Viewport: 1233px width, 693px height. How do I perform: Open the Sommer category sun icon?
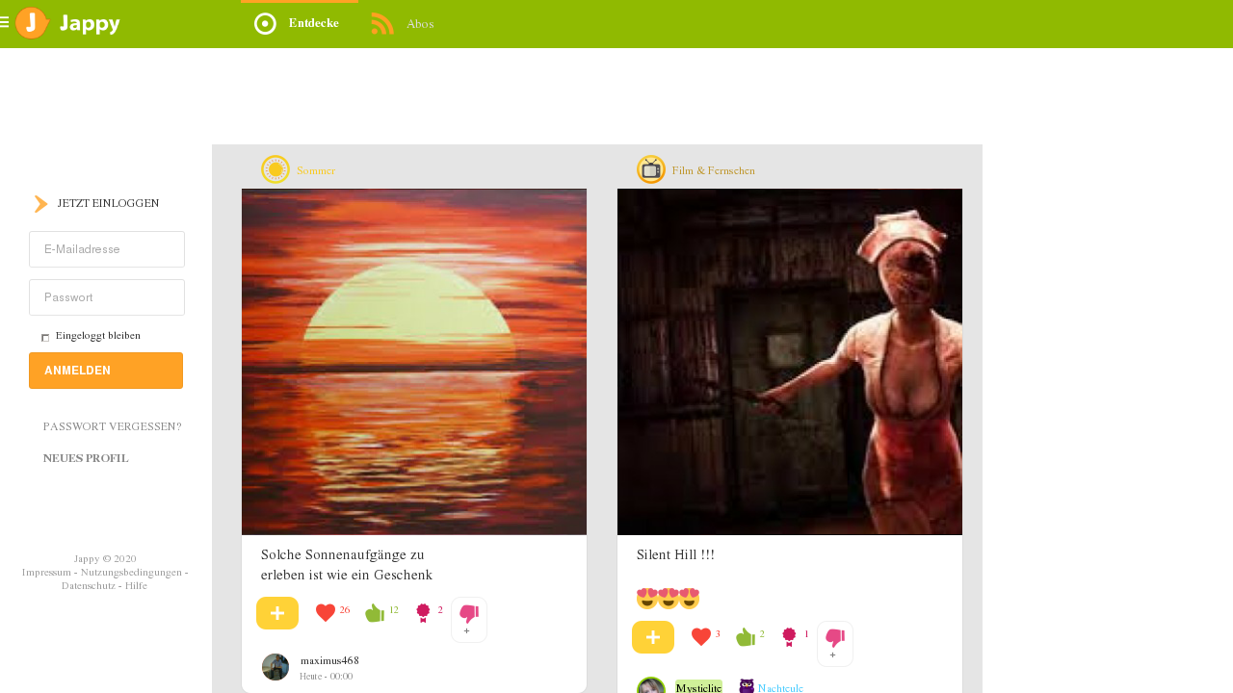275,169
